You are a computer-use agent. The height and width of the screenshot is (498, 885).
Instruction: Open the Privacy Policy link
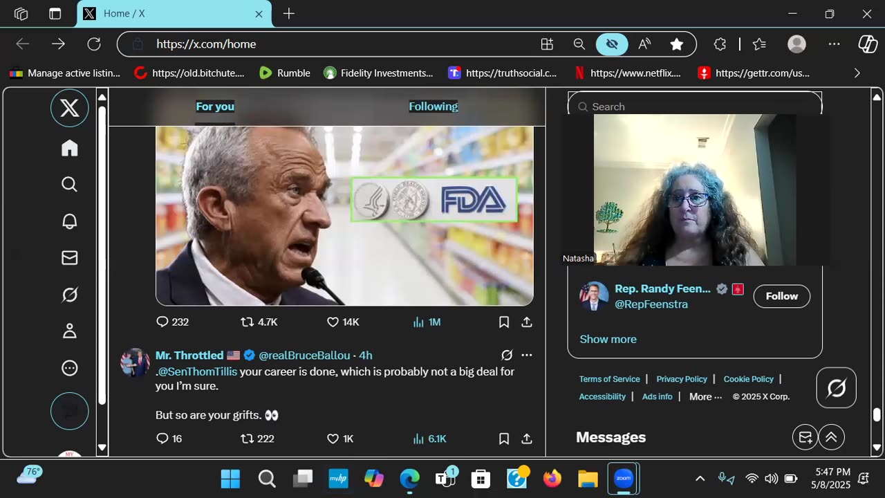click(x=682, y=379)
